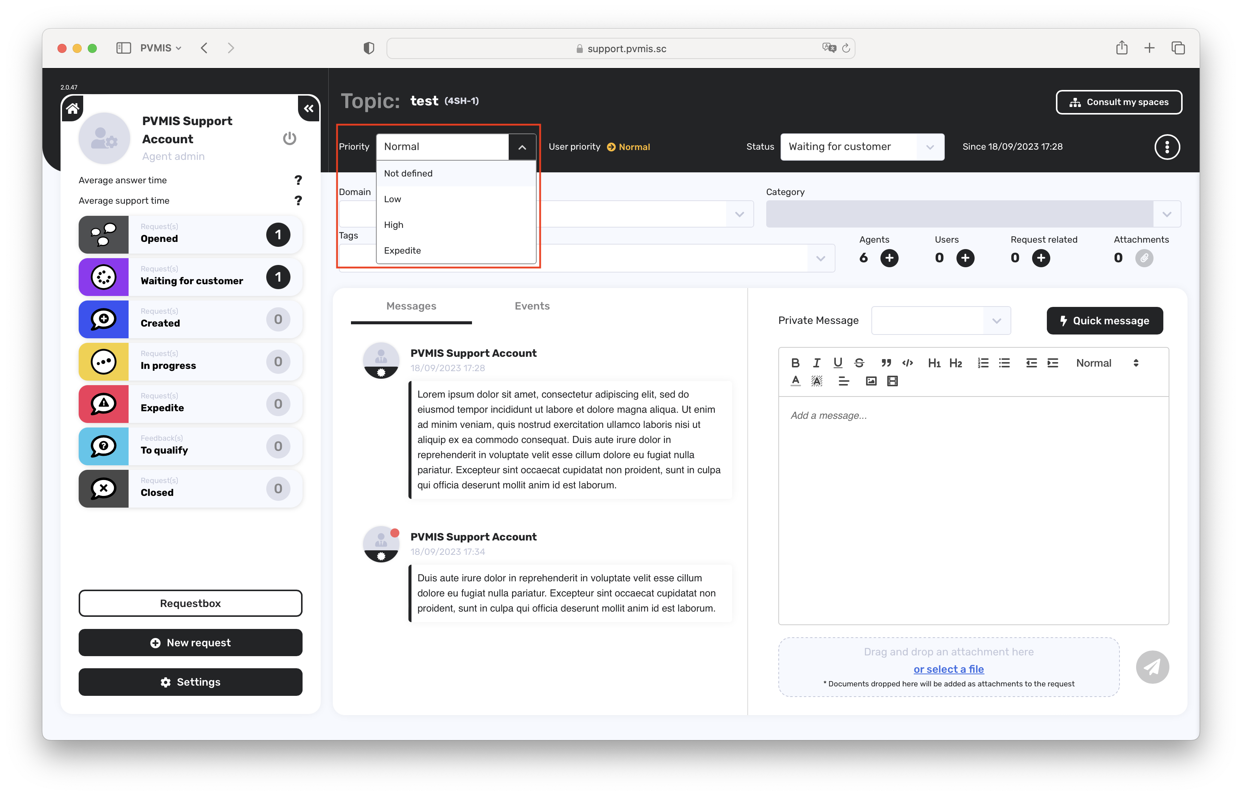Collapse the sidebar with double-chevron icon
Screen dimensions: 1242x796
[309, 108]
